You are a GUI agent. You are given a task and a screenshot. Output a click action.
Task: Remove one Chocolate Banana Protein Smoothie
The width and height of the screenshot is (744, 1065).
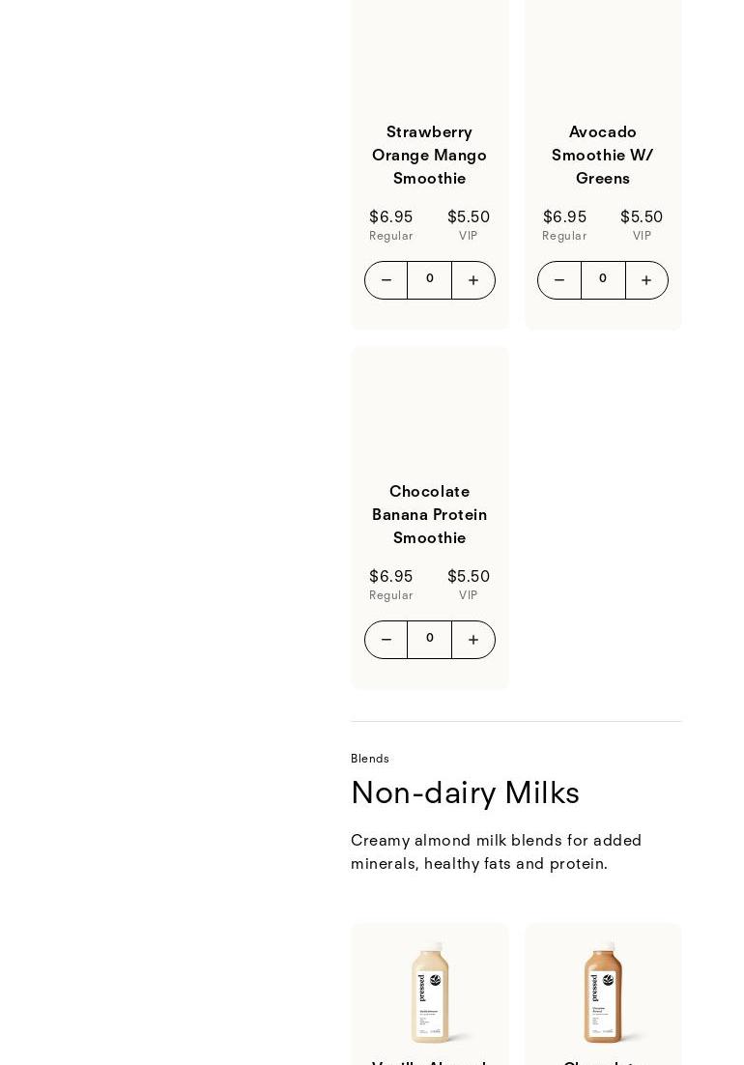click(386, 640)
